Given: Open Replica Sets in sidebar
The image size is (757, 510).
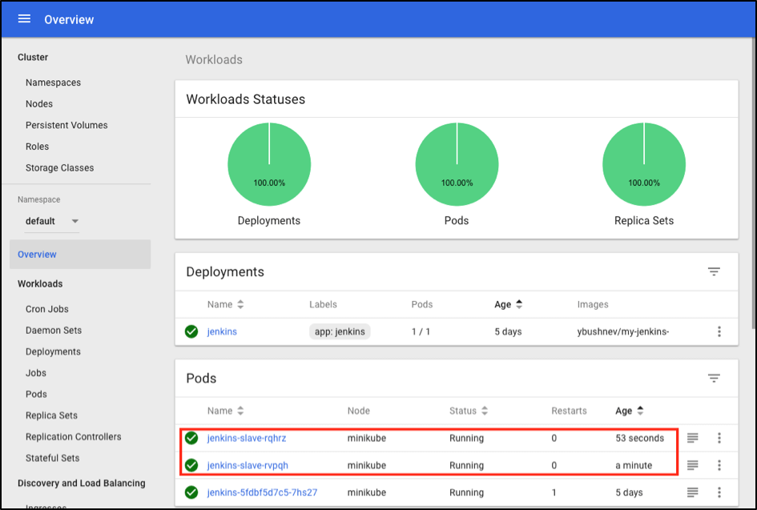Looking at the screenshot, I should point(51,415).
